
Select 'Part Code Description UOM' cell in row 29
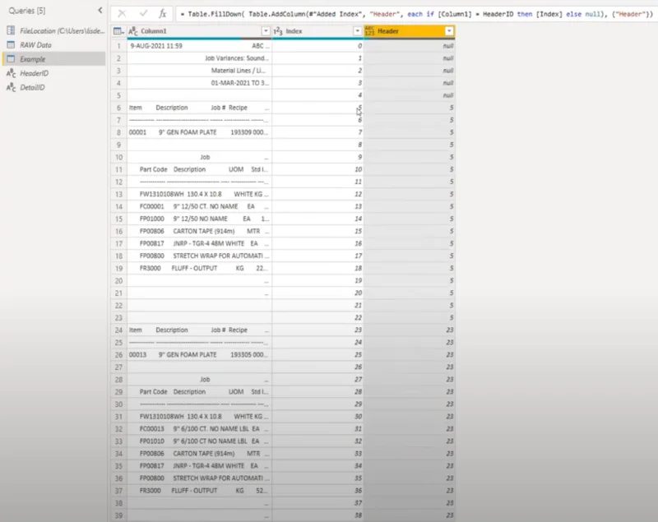199,391
